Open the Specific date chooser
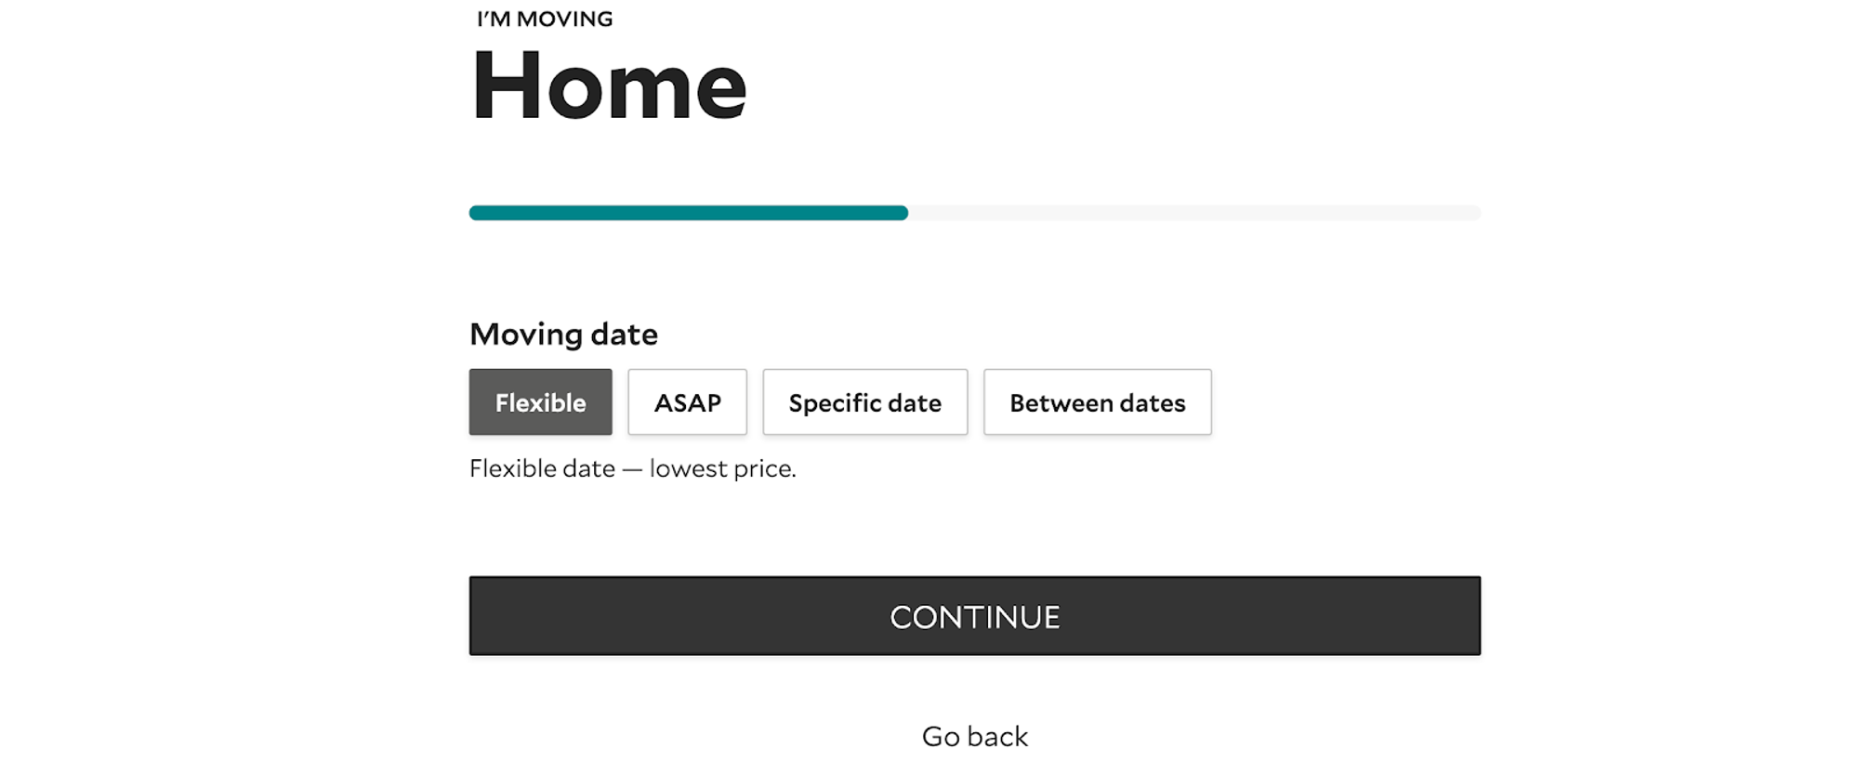This screenshot has width=1859, height=775. click(864, 402)
